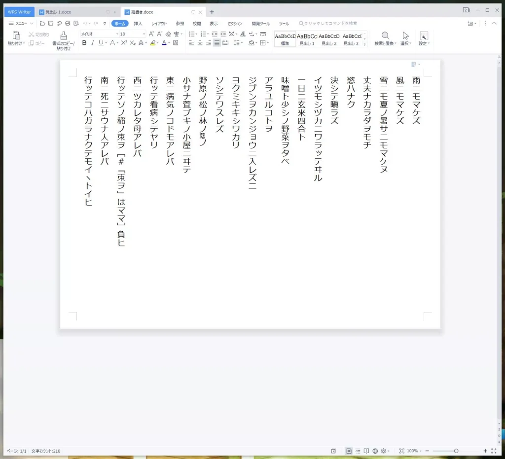Click the Print icon in quick access toolbar

click(x=68, y=23)
